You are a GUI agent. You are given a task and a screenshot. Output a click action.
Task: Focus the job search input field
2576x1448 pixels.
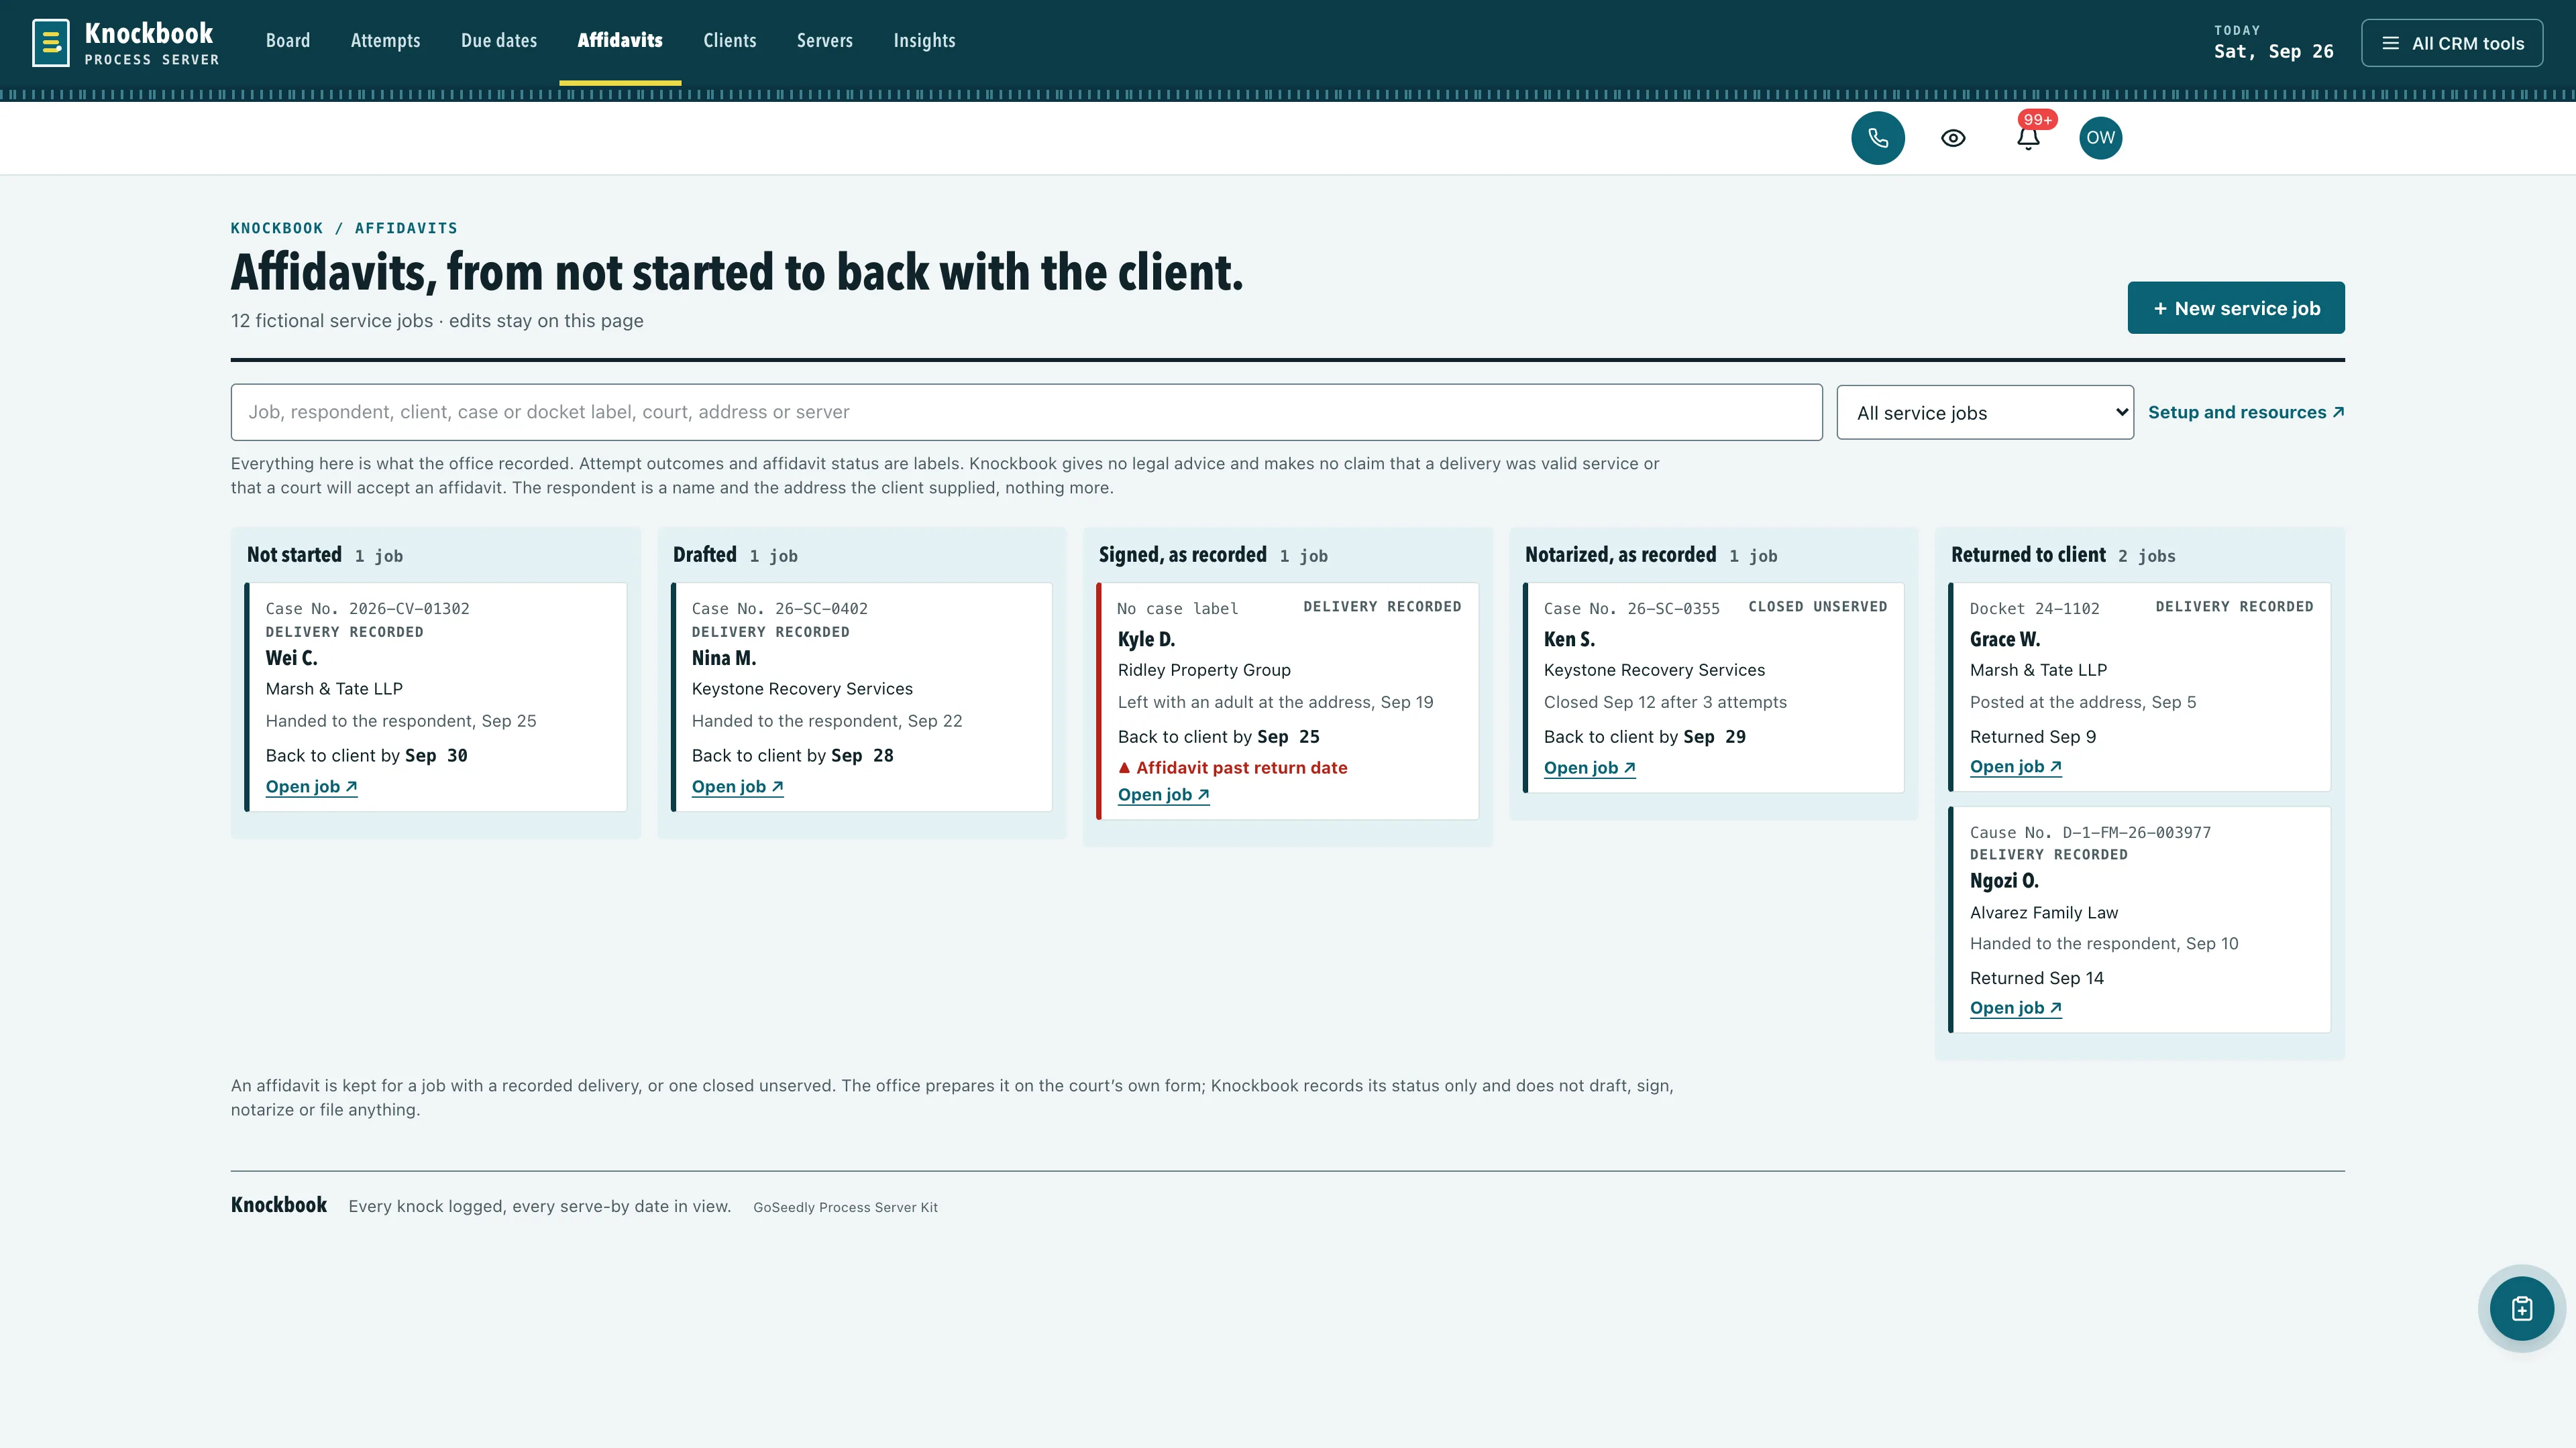1026,412
